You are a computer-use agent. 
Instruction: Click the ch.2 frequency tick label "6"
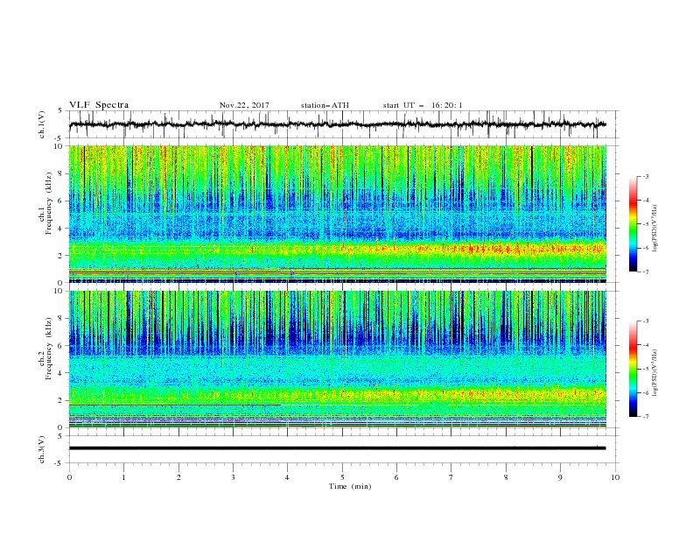click(x=60, y=346)
